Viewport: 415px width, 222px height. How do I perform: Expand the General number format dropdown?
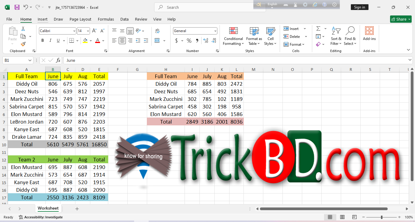coord(215,31)
